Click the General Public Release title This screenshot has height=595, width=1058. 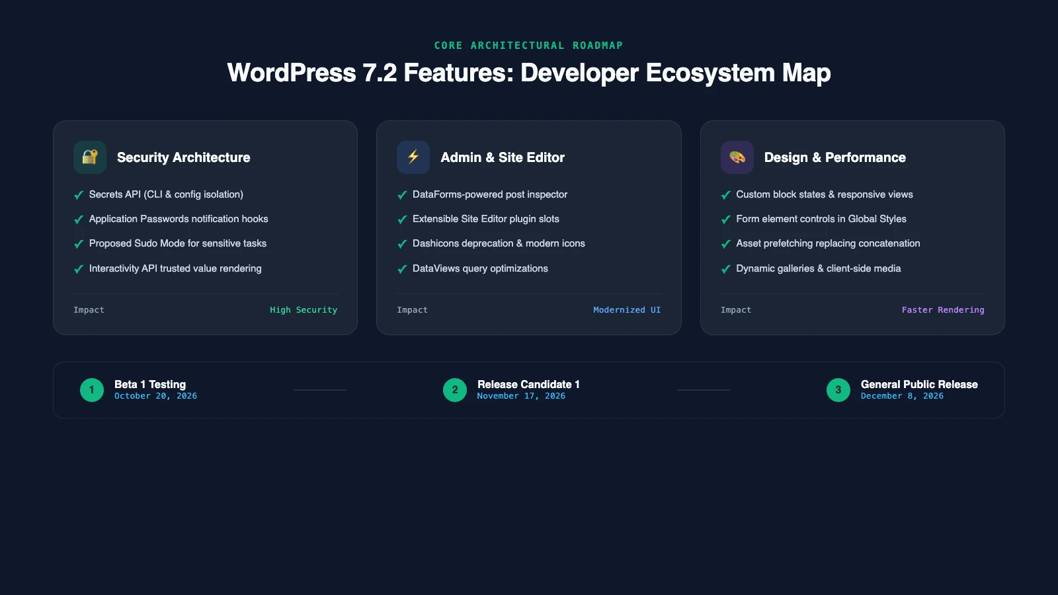coord(919,384)
